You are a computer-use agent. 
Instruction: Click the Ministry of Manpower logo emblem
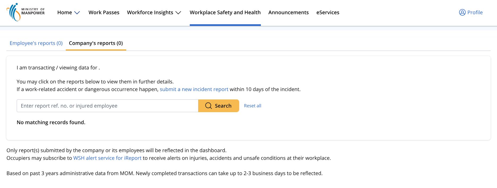[x=14, y=12]
